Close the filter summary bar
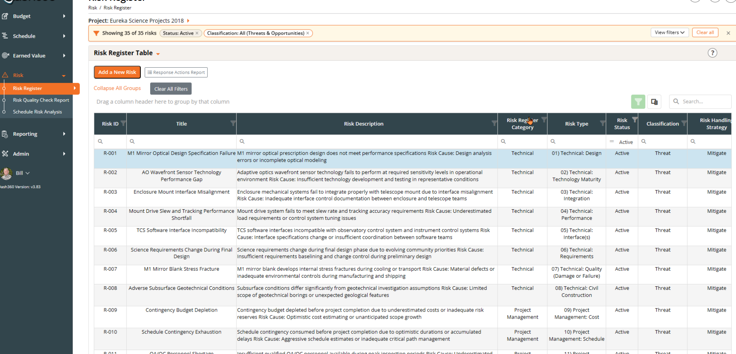This screenshot has height=354, width=736. coord(728,33)
